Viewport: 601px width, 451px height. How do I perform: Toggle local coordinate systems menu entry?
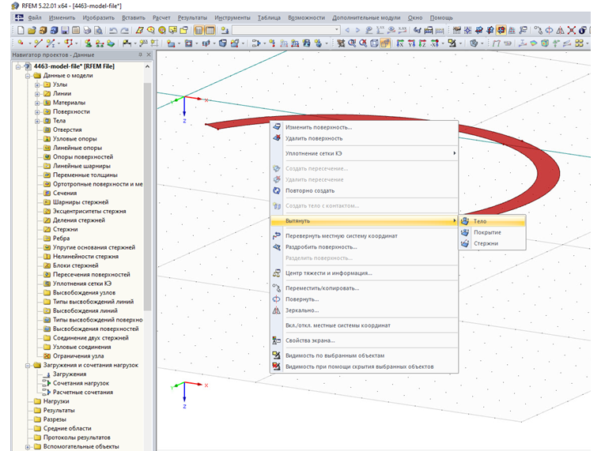pyautogui.click(x=338, y=325)
